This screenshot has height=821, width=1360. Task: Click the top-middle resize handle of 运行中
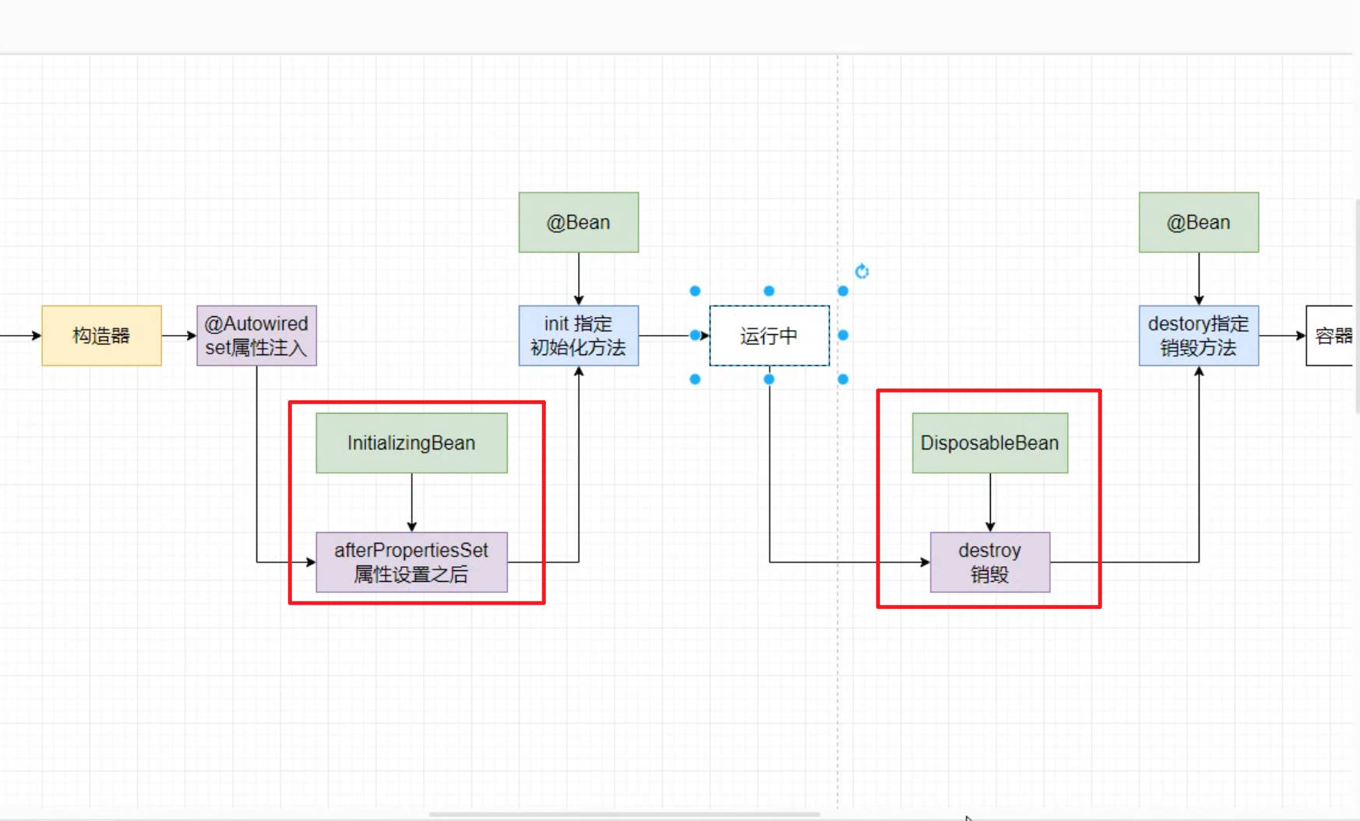(769, 291)
